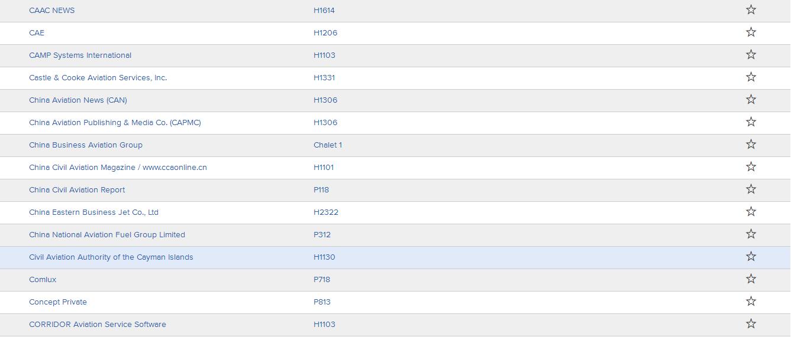Screen dimensions: 791x337
Task: Click Civil Aviation Authority of the Cayman Islands
Action: click(x=111, y=257)
